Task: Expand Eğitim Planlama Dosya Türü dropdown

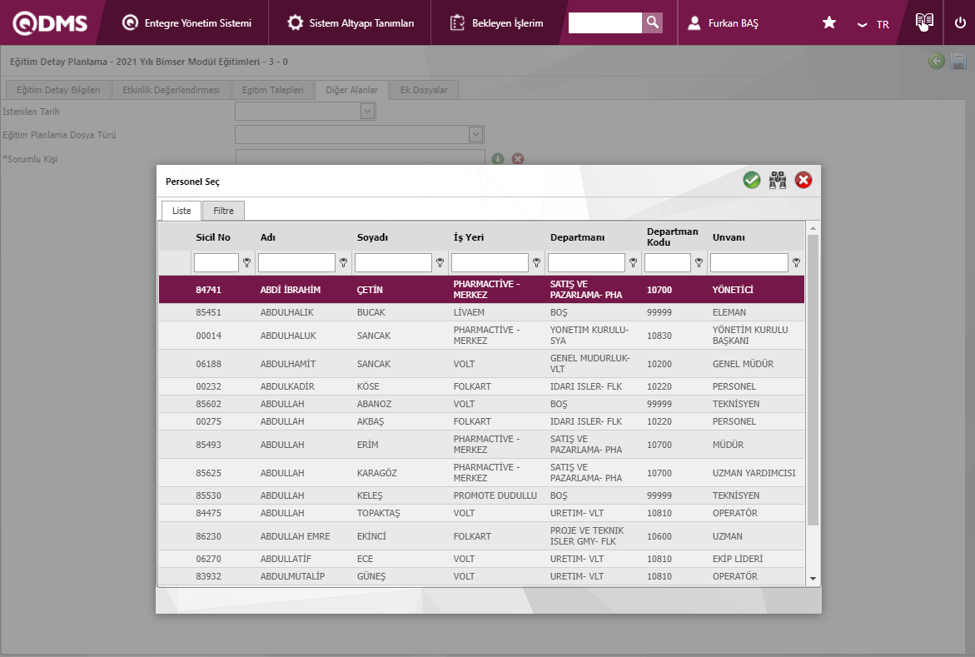Action: tap(475, 134)
